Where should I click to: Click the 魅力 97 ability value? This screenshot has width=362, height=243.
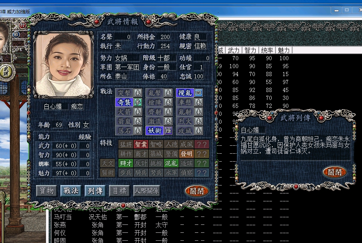[x=66, y=173]
